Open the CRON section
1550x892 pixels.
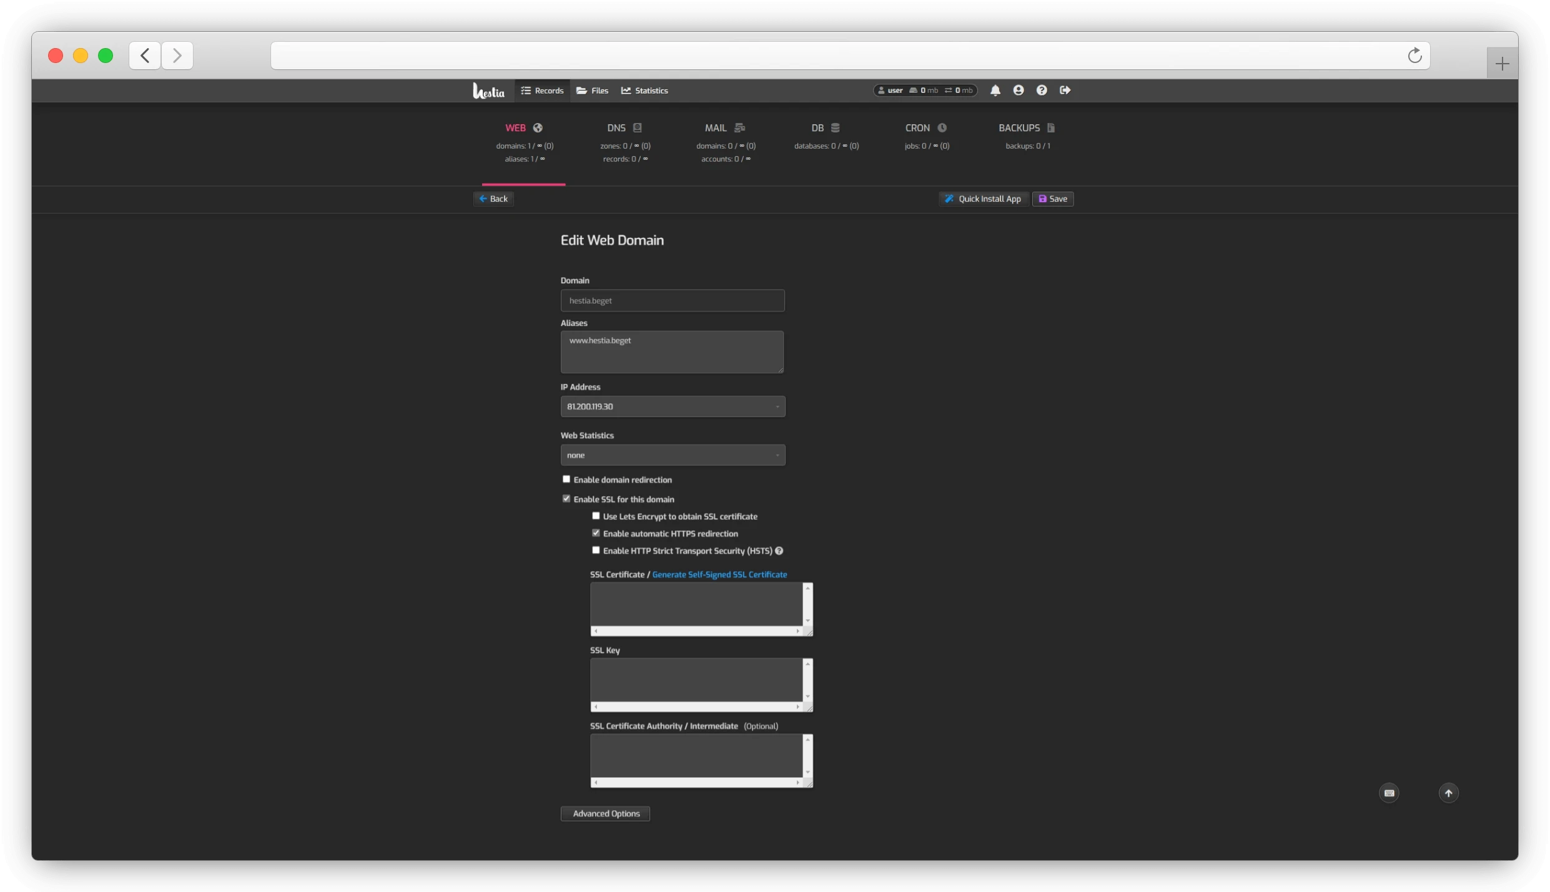[926, 127]
